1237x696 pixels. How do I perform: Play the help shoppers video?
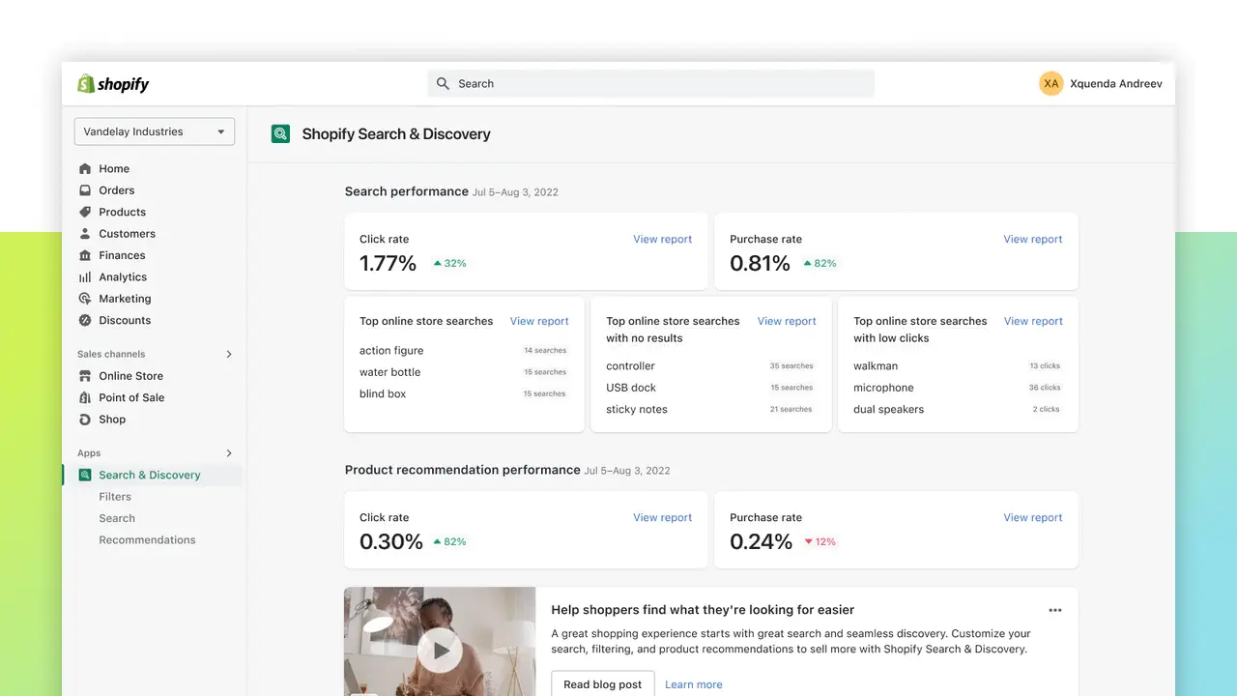[440, 650]
